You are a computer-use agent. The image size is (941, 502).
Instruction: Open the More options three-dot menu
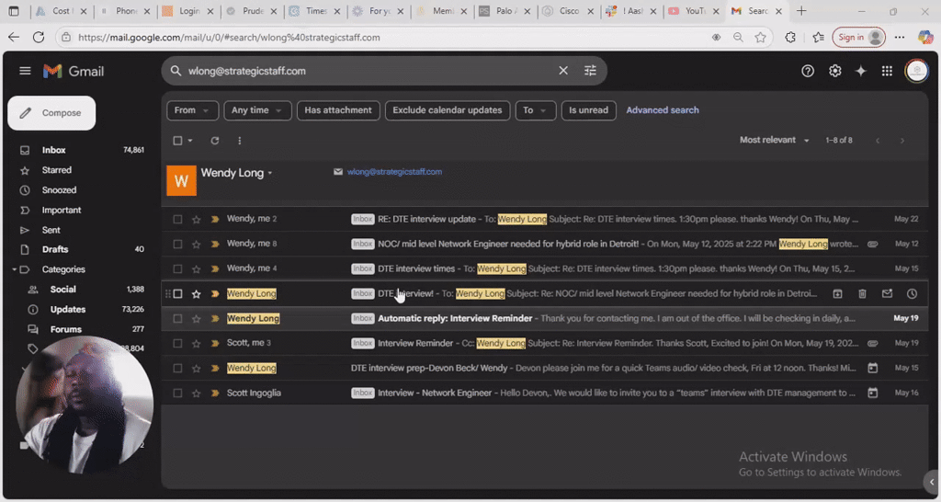[x=240, y=141]
